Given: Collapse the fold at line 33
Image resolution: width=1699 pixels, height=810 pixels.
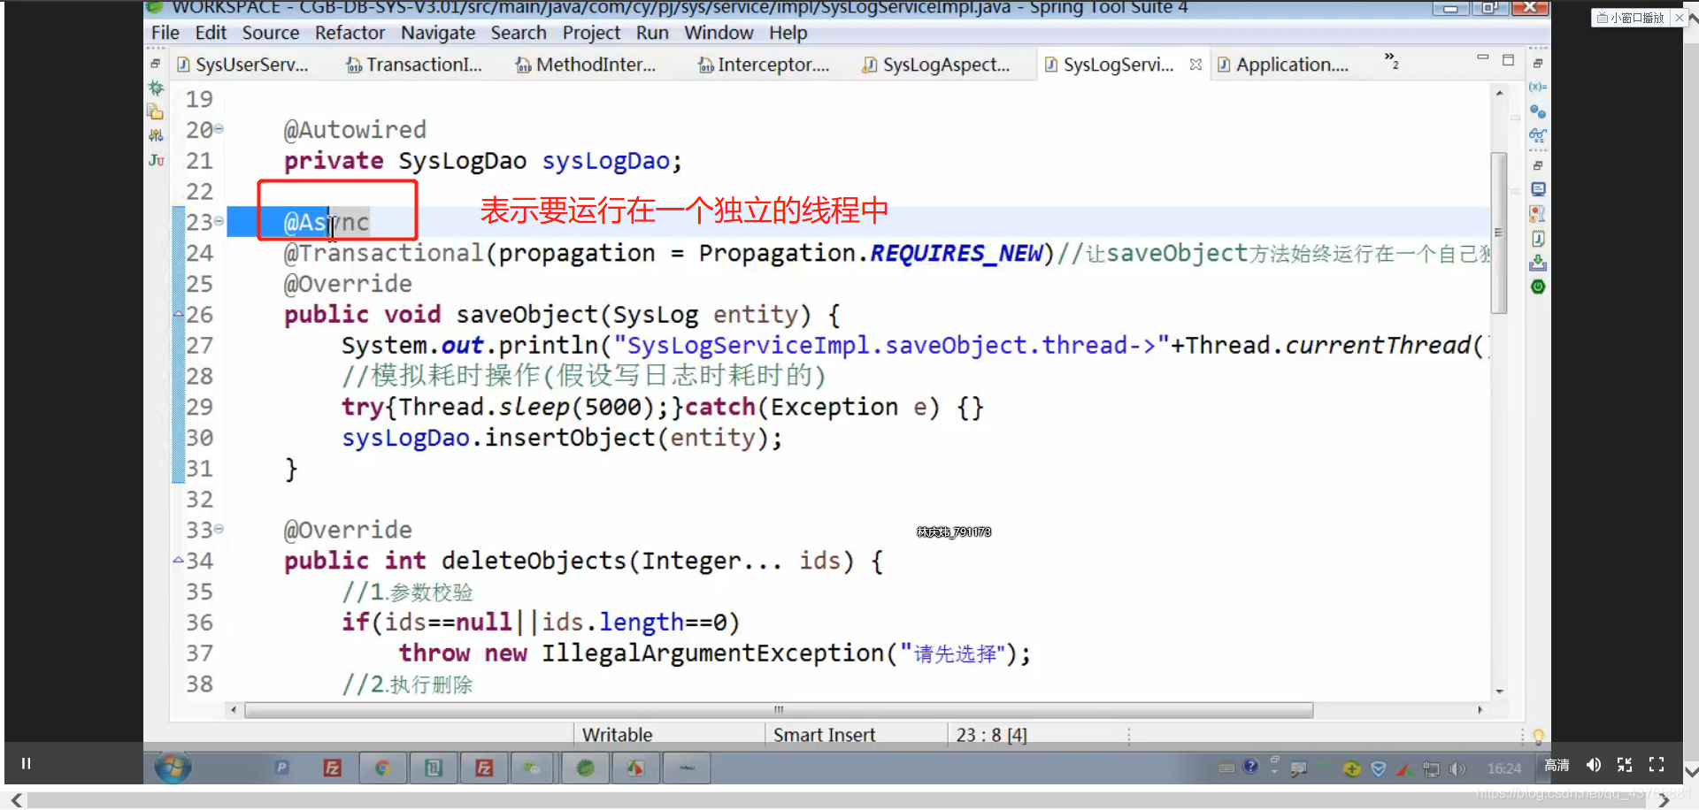Looking at the screenshot, I should pyautogui.click(x=219, y=529).
